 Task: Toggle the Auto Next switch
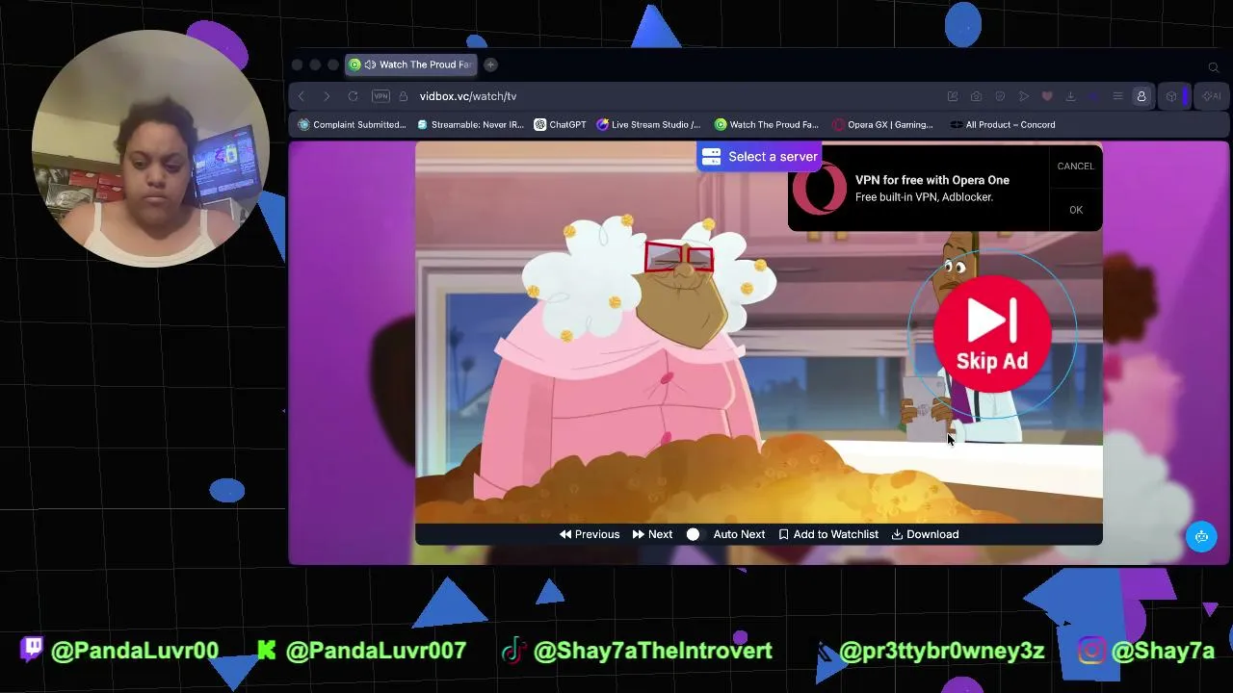click(694, 534)
